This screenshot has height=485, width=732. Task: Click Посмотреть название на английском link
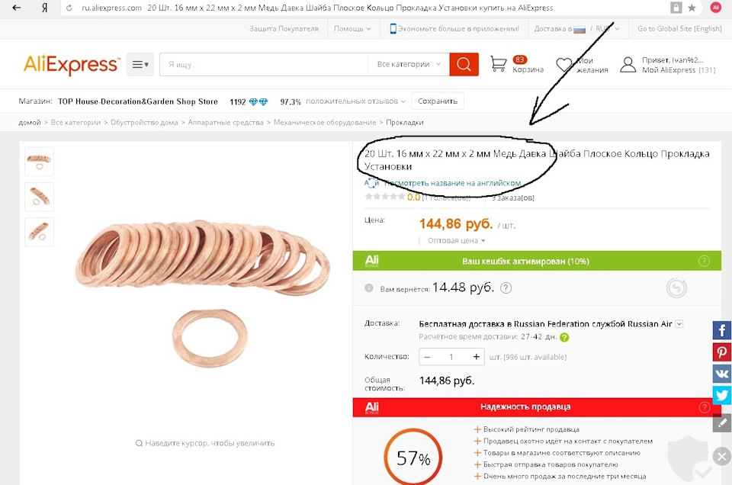[452, 183]
